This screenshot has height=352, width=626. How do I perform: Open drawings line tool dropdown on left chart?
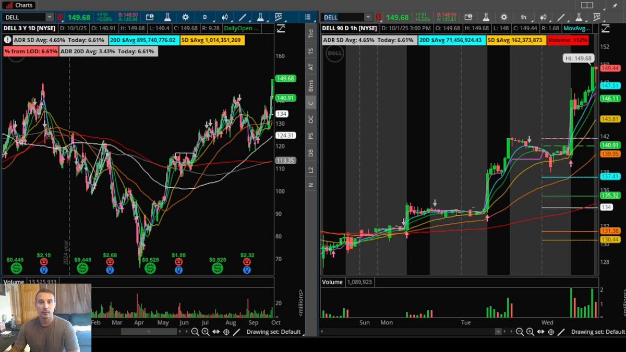[x=243, y=17]
